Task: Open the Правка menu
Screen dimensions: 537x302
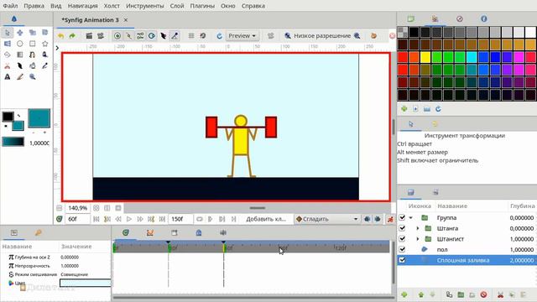Action: (x=34, y=6)
